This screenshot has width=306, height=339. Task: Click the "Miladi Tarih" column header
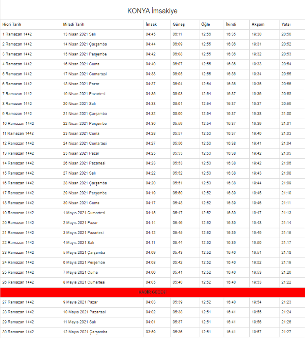coord(73,24)
